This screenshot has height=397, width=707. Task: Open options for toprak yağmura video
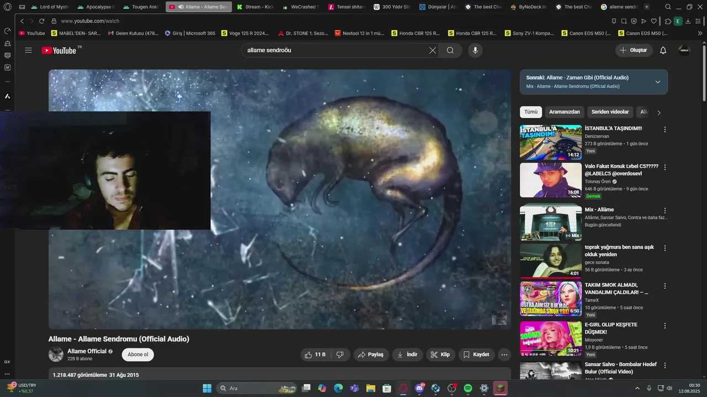665,249
